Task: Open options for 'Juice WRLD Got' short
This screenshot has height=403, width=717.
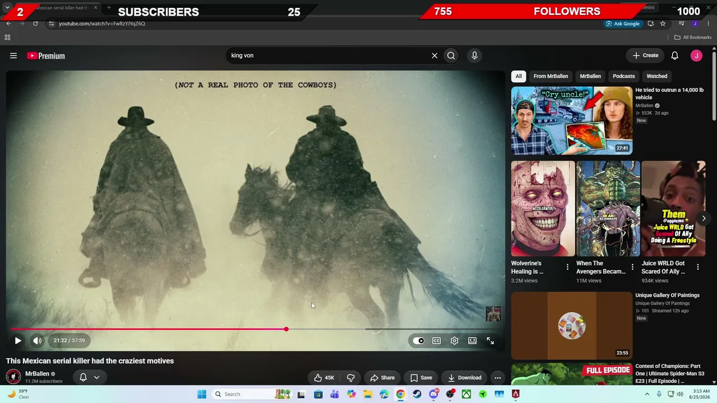Action: point(698,267)
